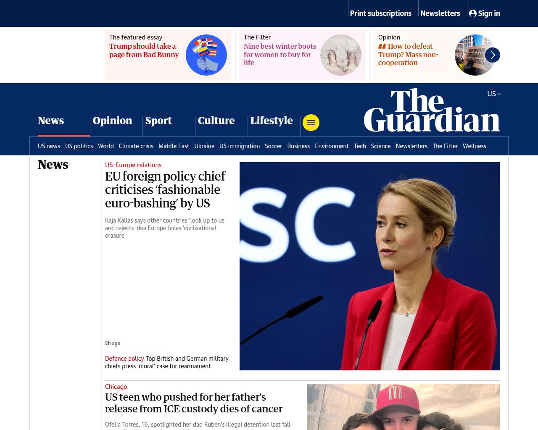
Task: Open the yellow hamburger menu button
Action: (311, 123)
